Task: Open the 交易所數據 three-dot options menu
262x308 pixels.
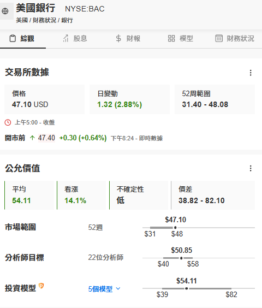Action: click(x=251, y=73)
